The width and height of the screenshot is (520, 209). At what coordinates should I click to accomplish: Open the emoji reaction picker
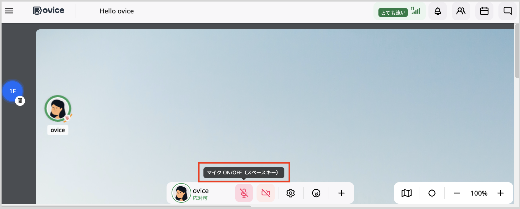tap(316, 193)
